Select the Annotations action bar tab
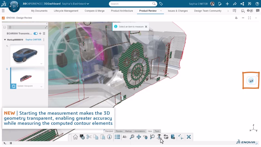The height and width of the screenshot is (147, 261). point(139,131)
